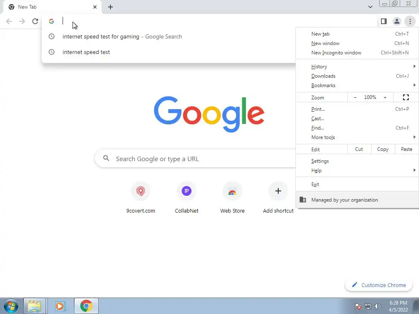Screen dimensions: 419x314
Task: Click Cut in the Edit row
Action: click(359, 149)
